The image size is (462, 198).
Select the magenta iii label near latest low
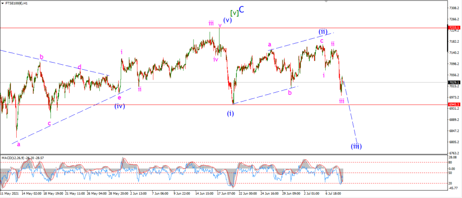[x=342, y=101]
